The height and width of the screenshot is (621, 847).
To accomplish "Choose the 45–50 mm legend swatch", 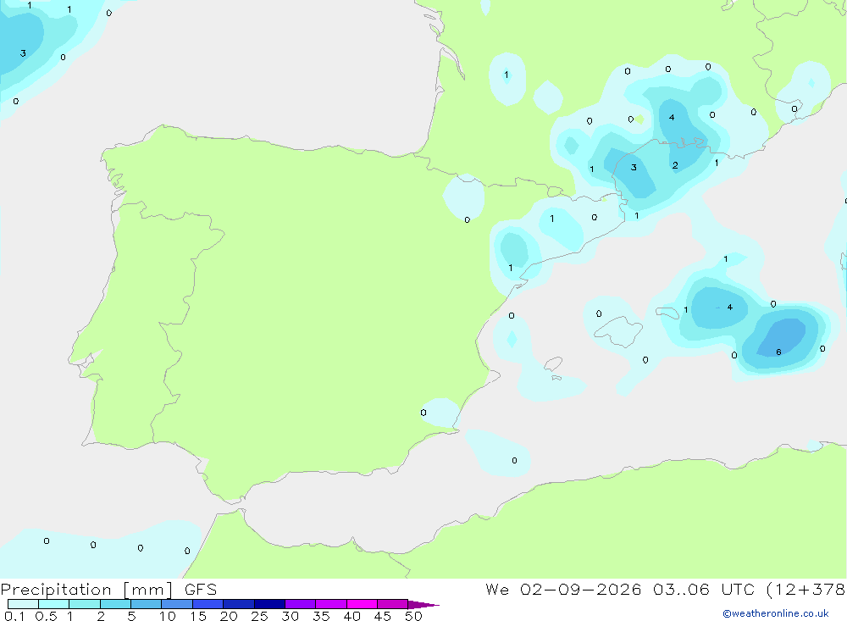I will pos(393,604).
